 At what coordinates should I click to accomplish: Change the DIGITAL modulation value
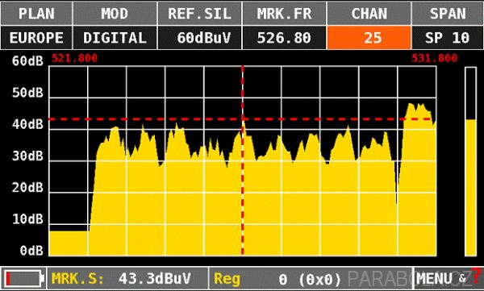point(115,38)
